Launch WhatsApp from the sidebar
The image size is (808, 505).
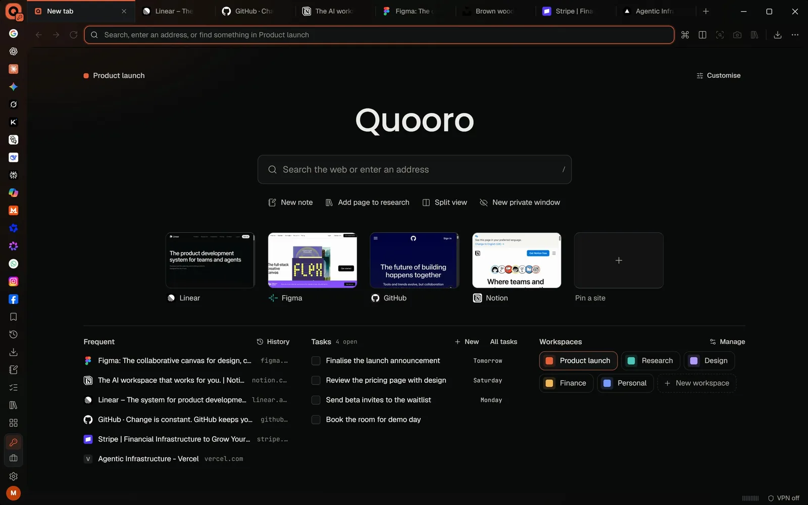coord(14,264)
